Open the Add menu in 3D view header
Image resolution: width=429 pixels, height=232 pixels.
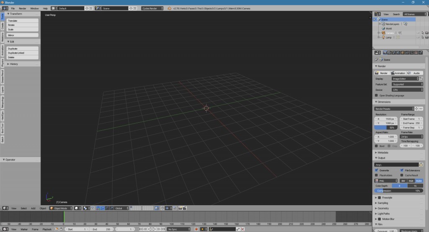point(33,208)
